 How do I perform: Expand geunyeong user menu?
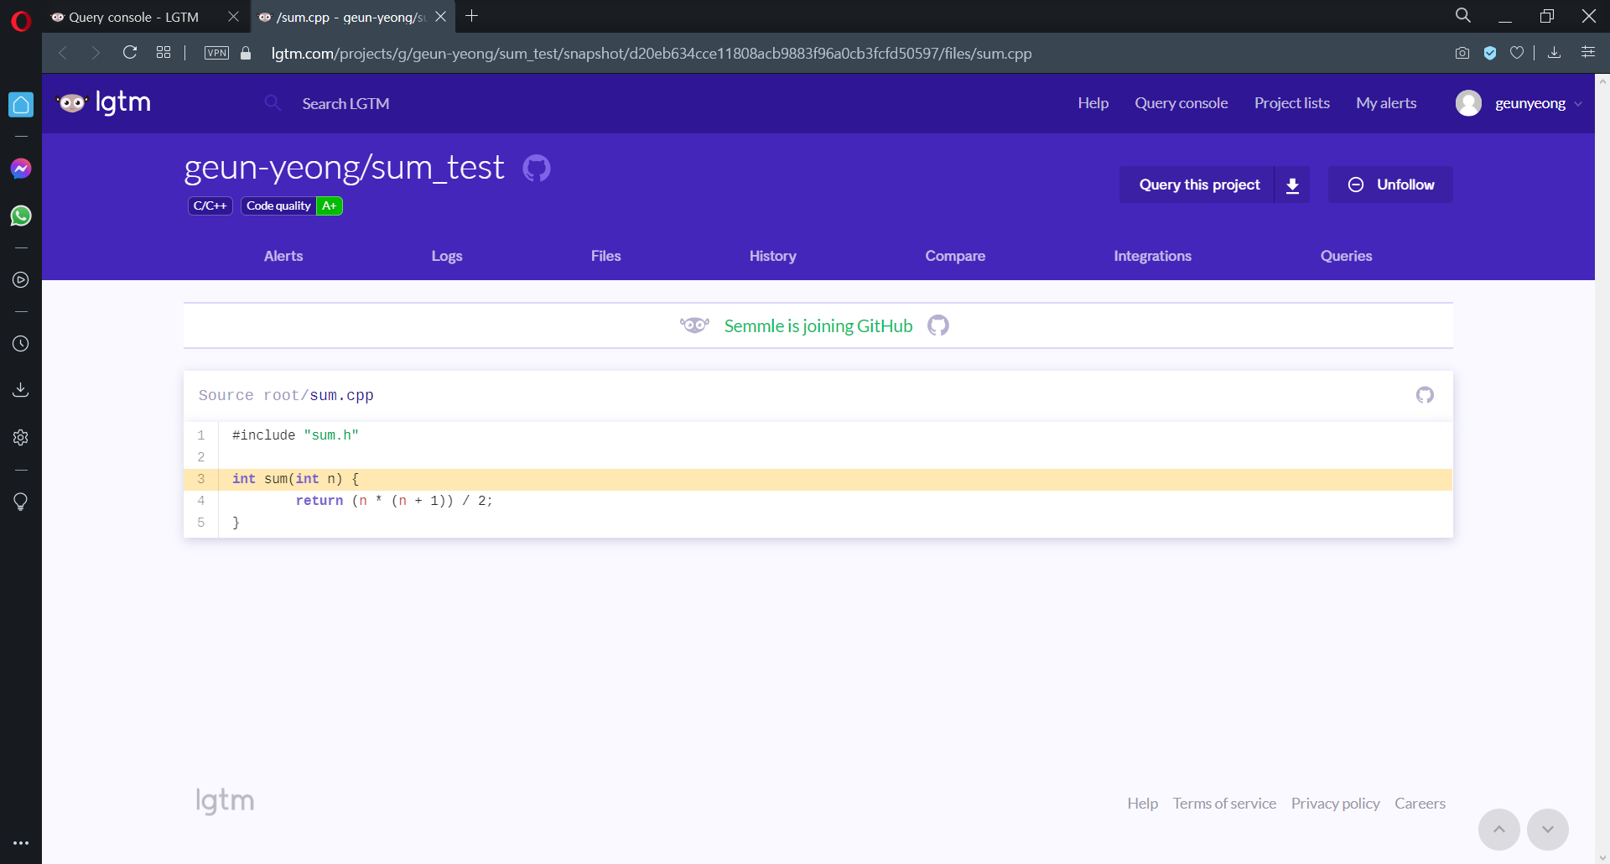pyautogui.click(x=1539, y=103)
